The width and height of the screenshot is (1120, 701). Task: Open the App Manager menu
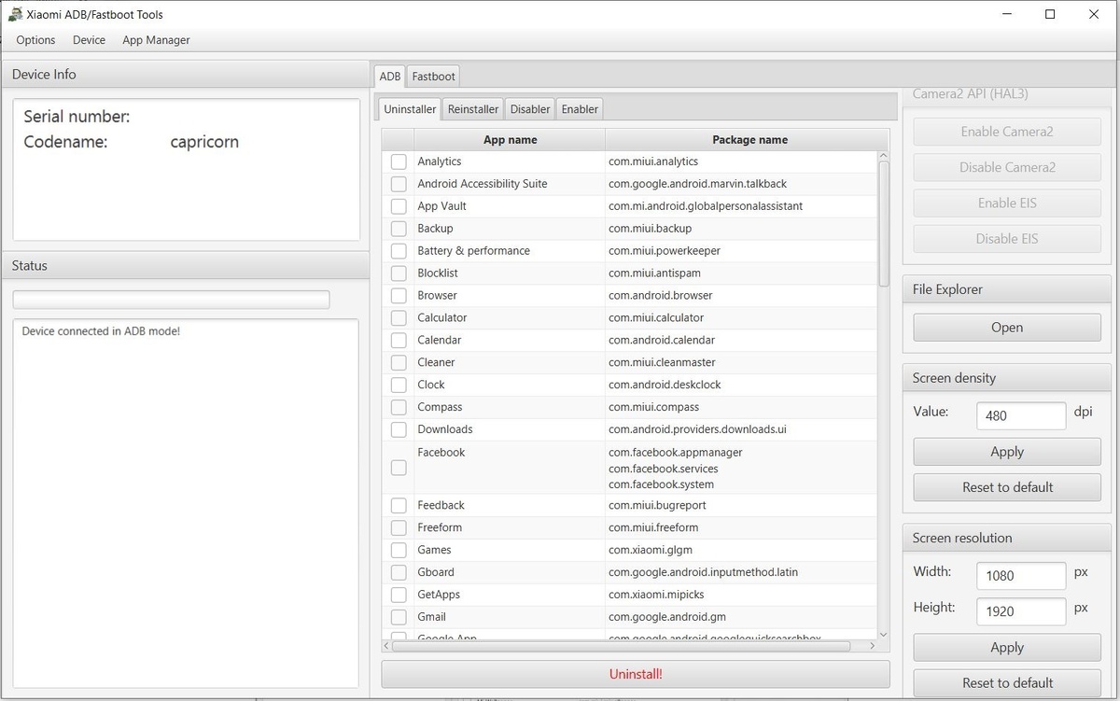pyautogui.click(x=156, y=40)
